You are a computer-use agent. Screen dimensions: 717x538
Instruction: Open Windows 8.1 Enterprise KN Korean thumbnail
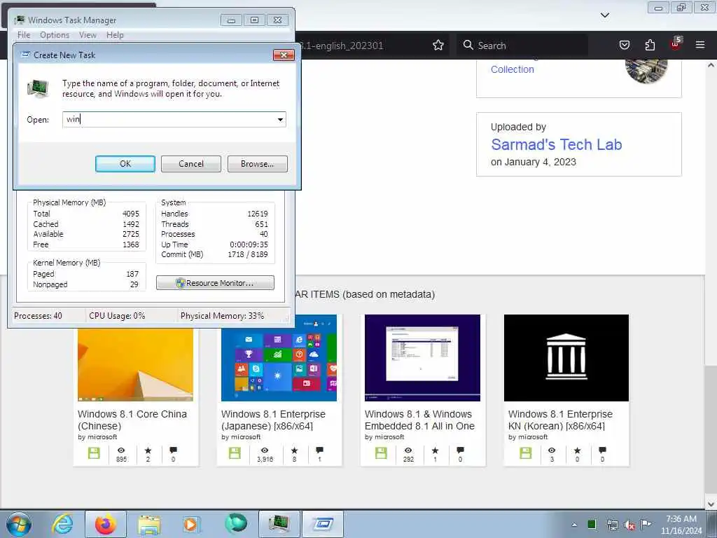[566, 358]
